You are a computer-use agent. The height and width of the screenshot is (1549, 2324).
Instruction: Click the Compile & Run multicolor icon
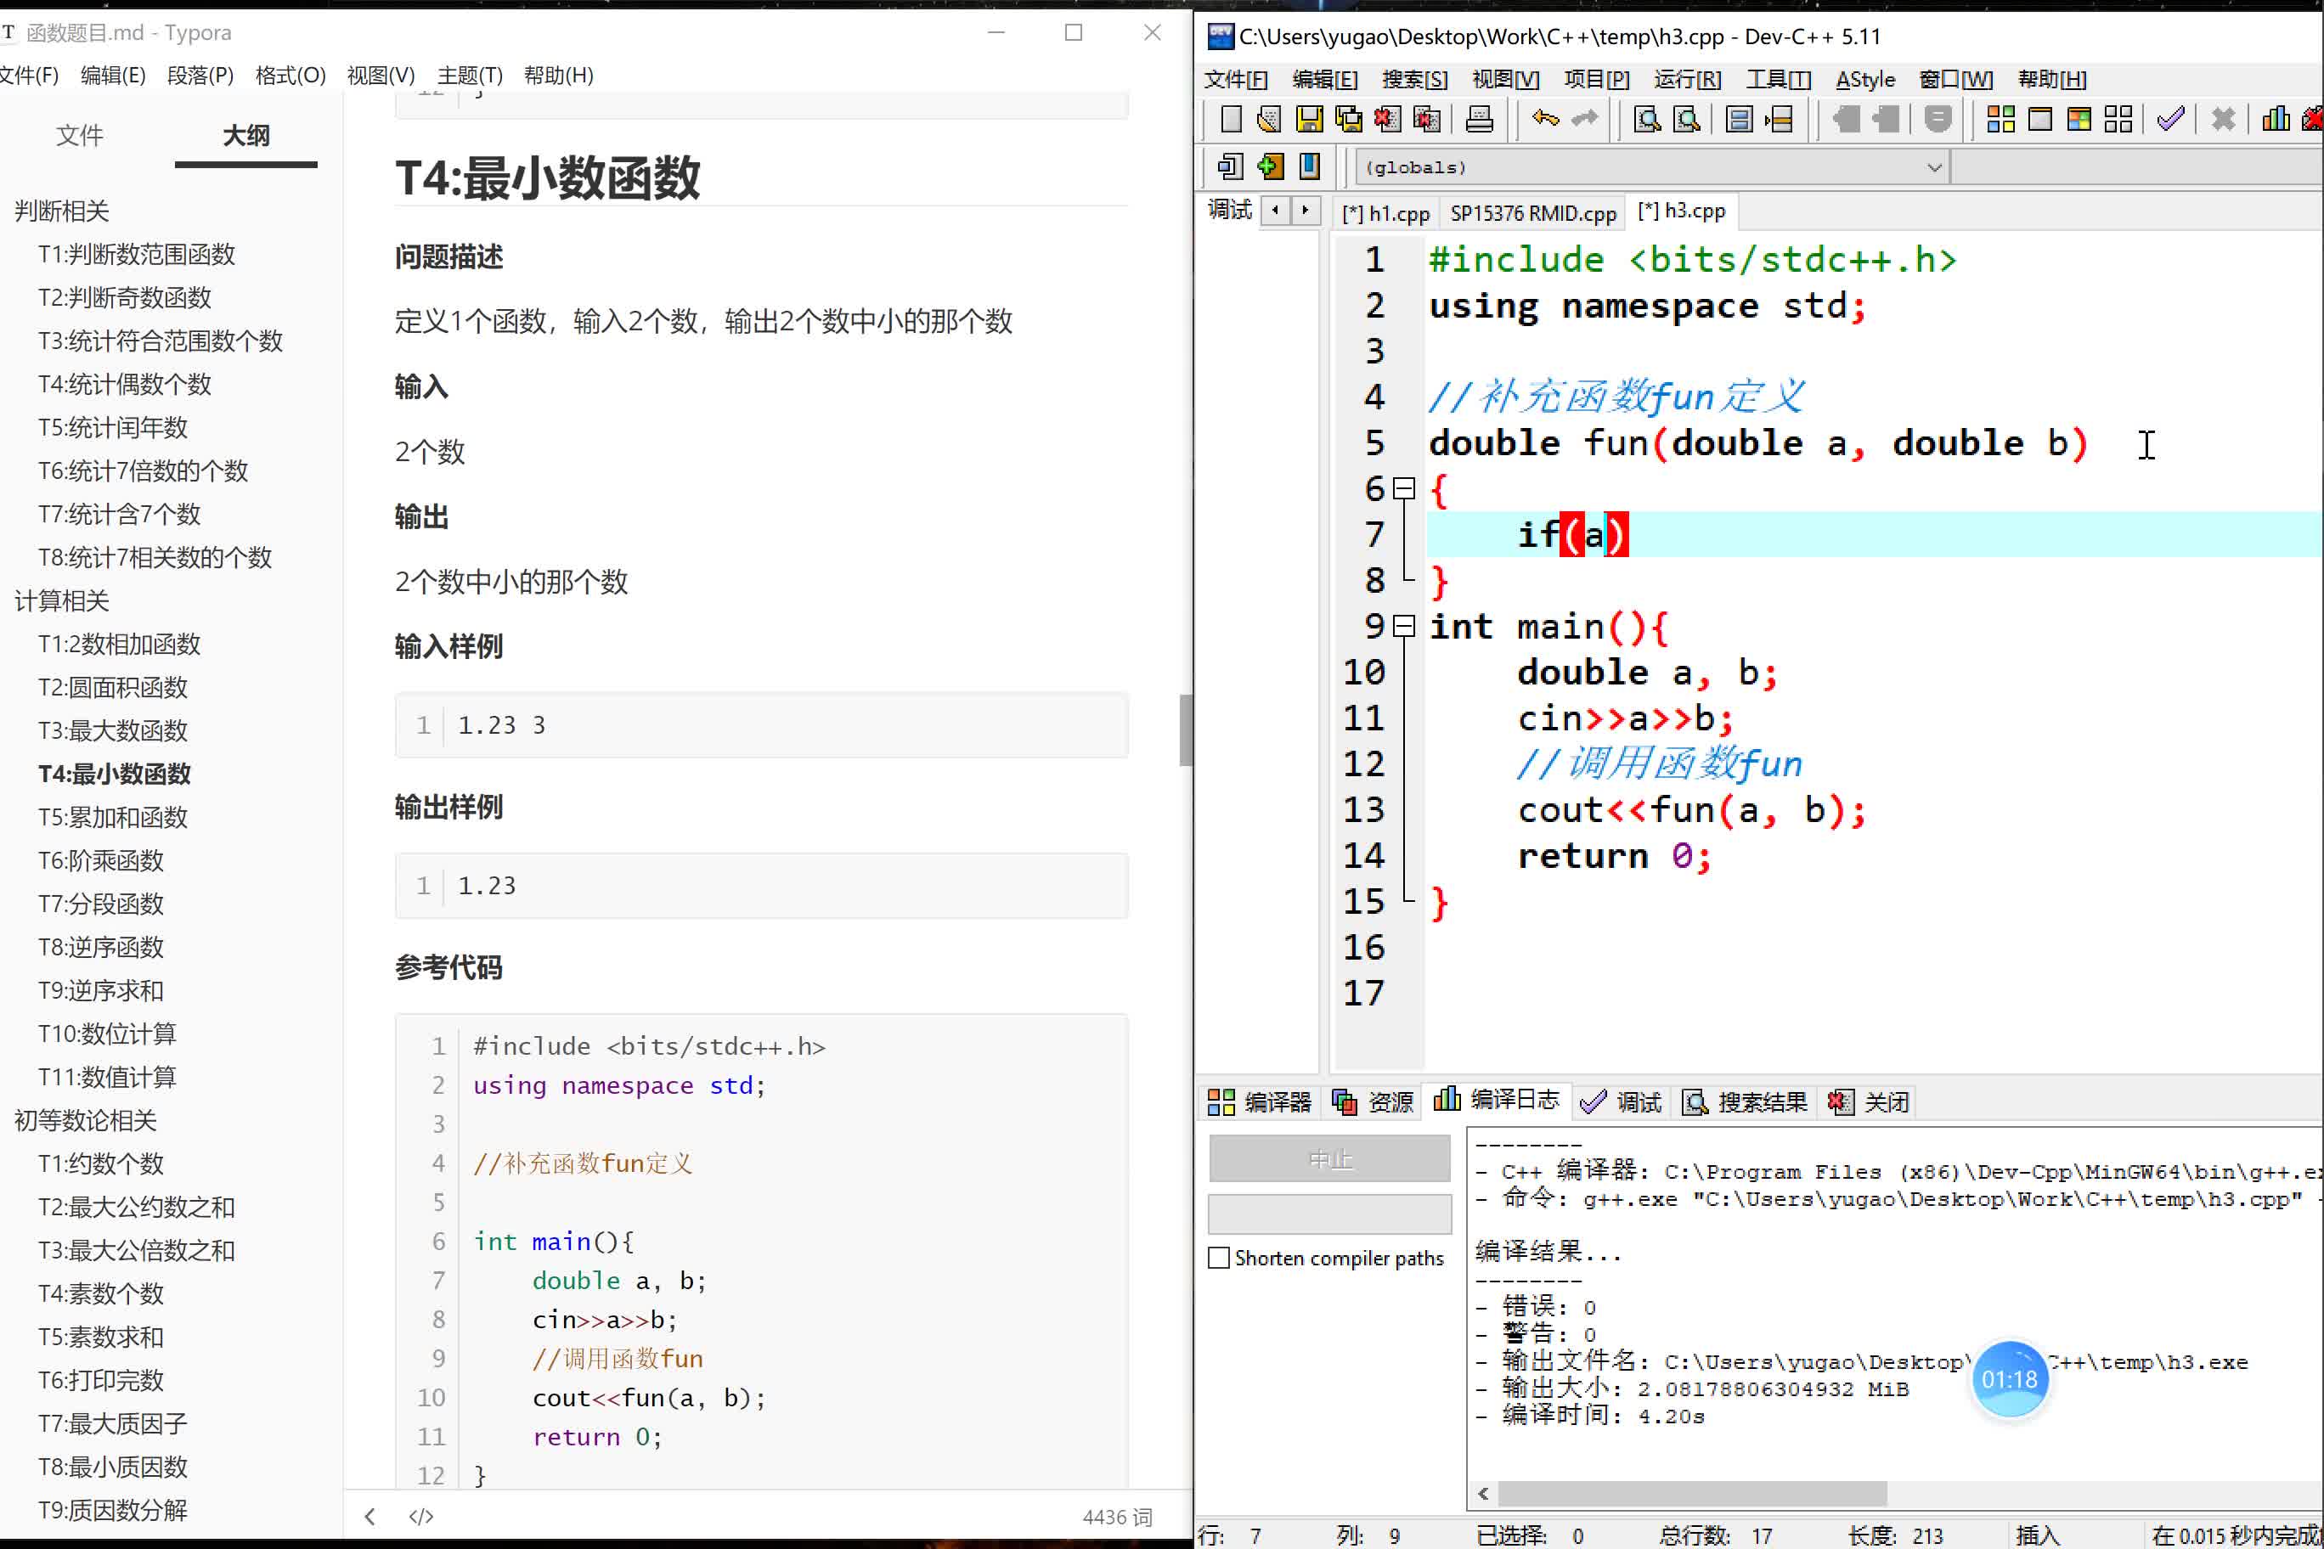2079,120
